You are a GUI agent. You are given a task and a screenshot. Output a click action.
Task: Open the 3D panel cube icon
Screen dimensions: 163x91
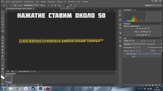coord(120,46)
